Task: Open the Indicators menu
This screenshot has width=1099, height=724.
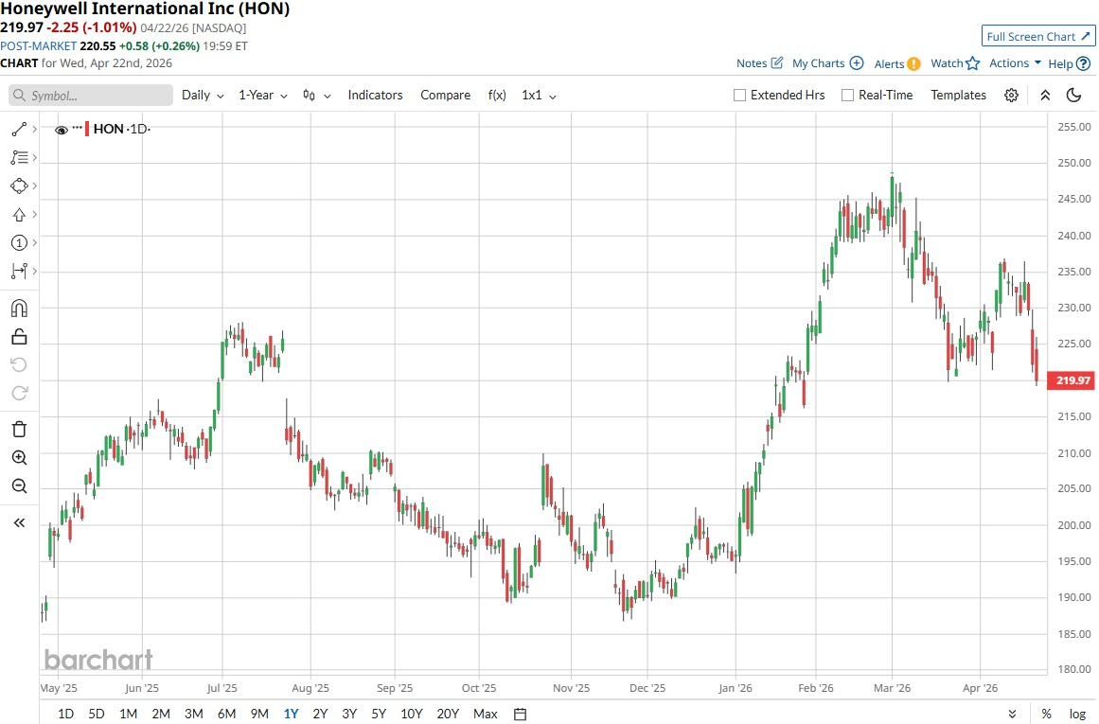Action: pos(375,95)
